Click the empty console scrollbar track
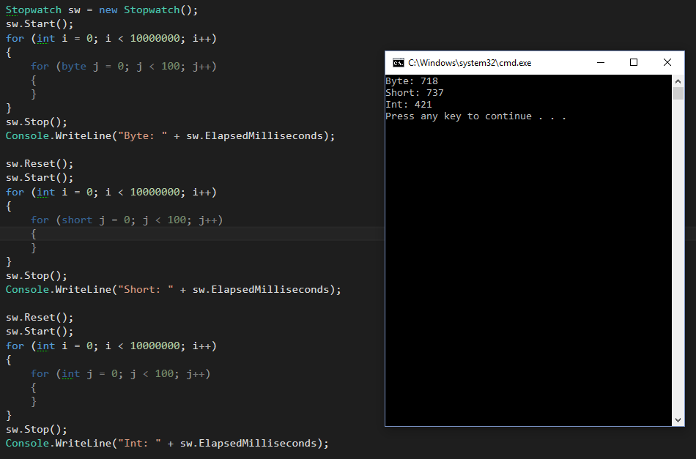Viewport: 696px width, 459px height. coord(678,256)
